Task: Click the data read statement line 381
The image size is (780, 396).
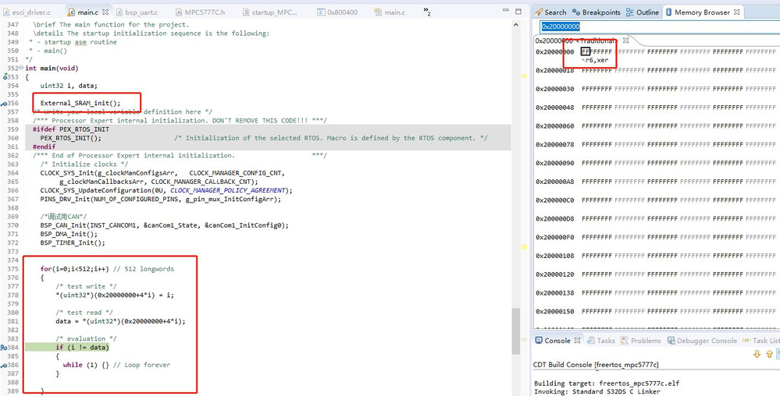Action: (x=121, y=321)
